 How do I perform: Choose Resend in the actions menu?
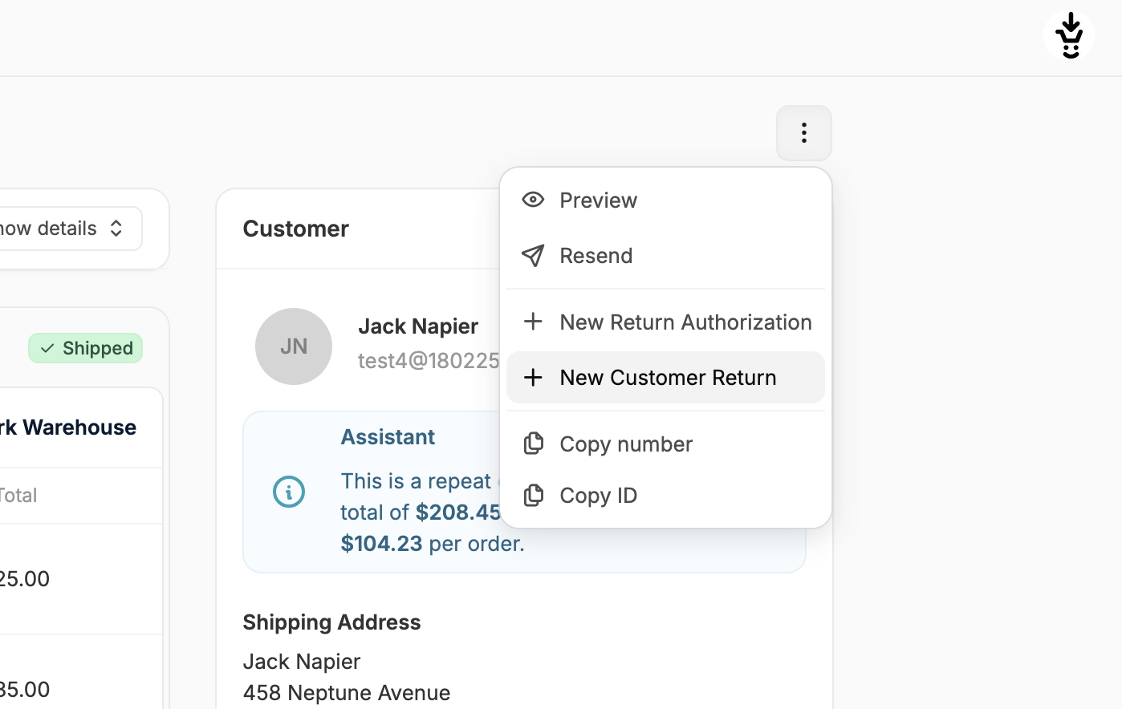pos(596,256)
